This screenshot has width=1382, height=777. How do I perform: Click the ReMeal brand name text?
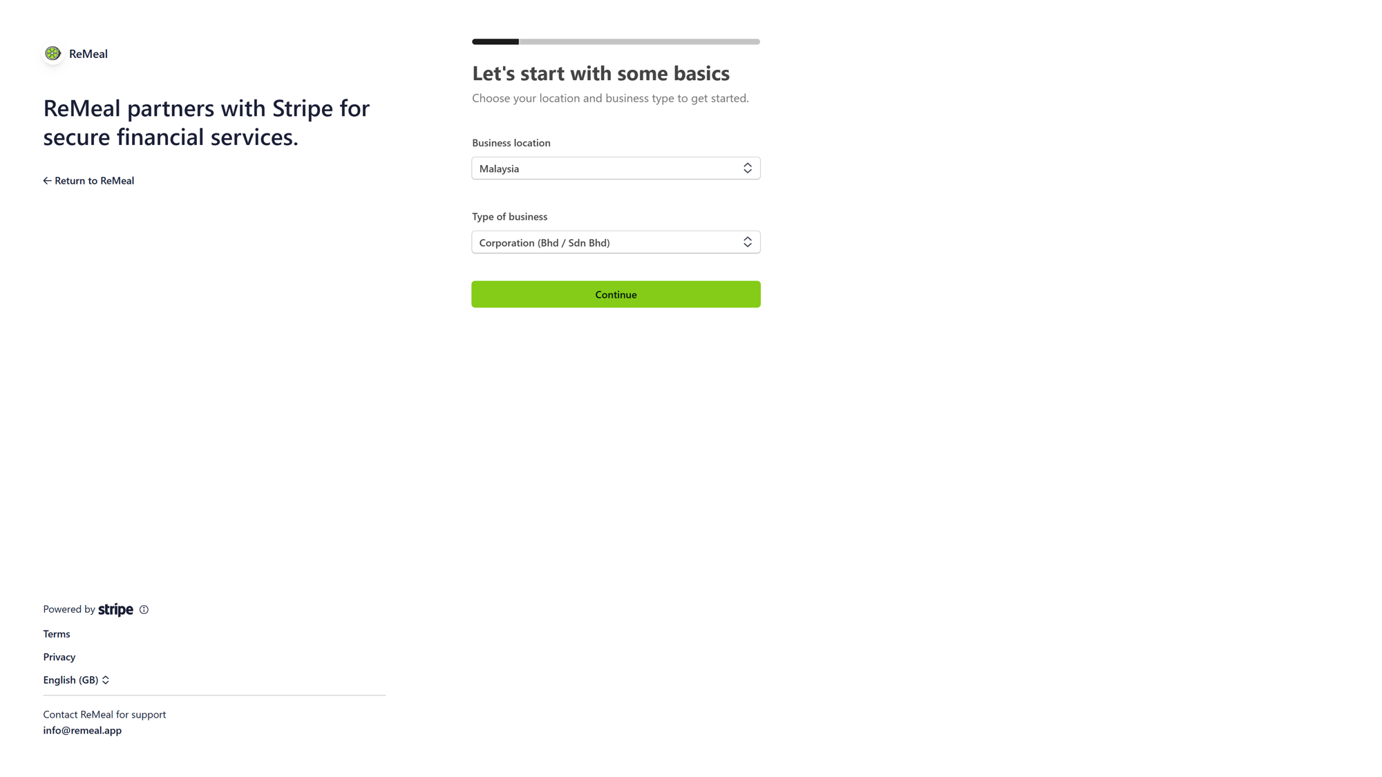[88, 54]
